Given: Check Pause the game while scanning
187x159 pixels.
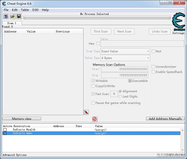Looking at the screenshot, I should (x=93, y=103).
